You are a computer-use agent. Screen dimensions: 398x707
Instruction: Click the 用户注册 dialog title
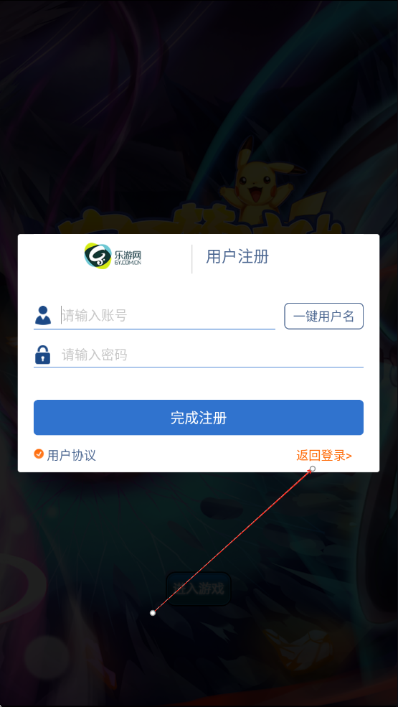pyautogui.click(x=237, y=256)
